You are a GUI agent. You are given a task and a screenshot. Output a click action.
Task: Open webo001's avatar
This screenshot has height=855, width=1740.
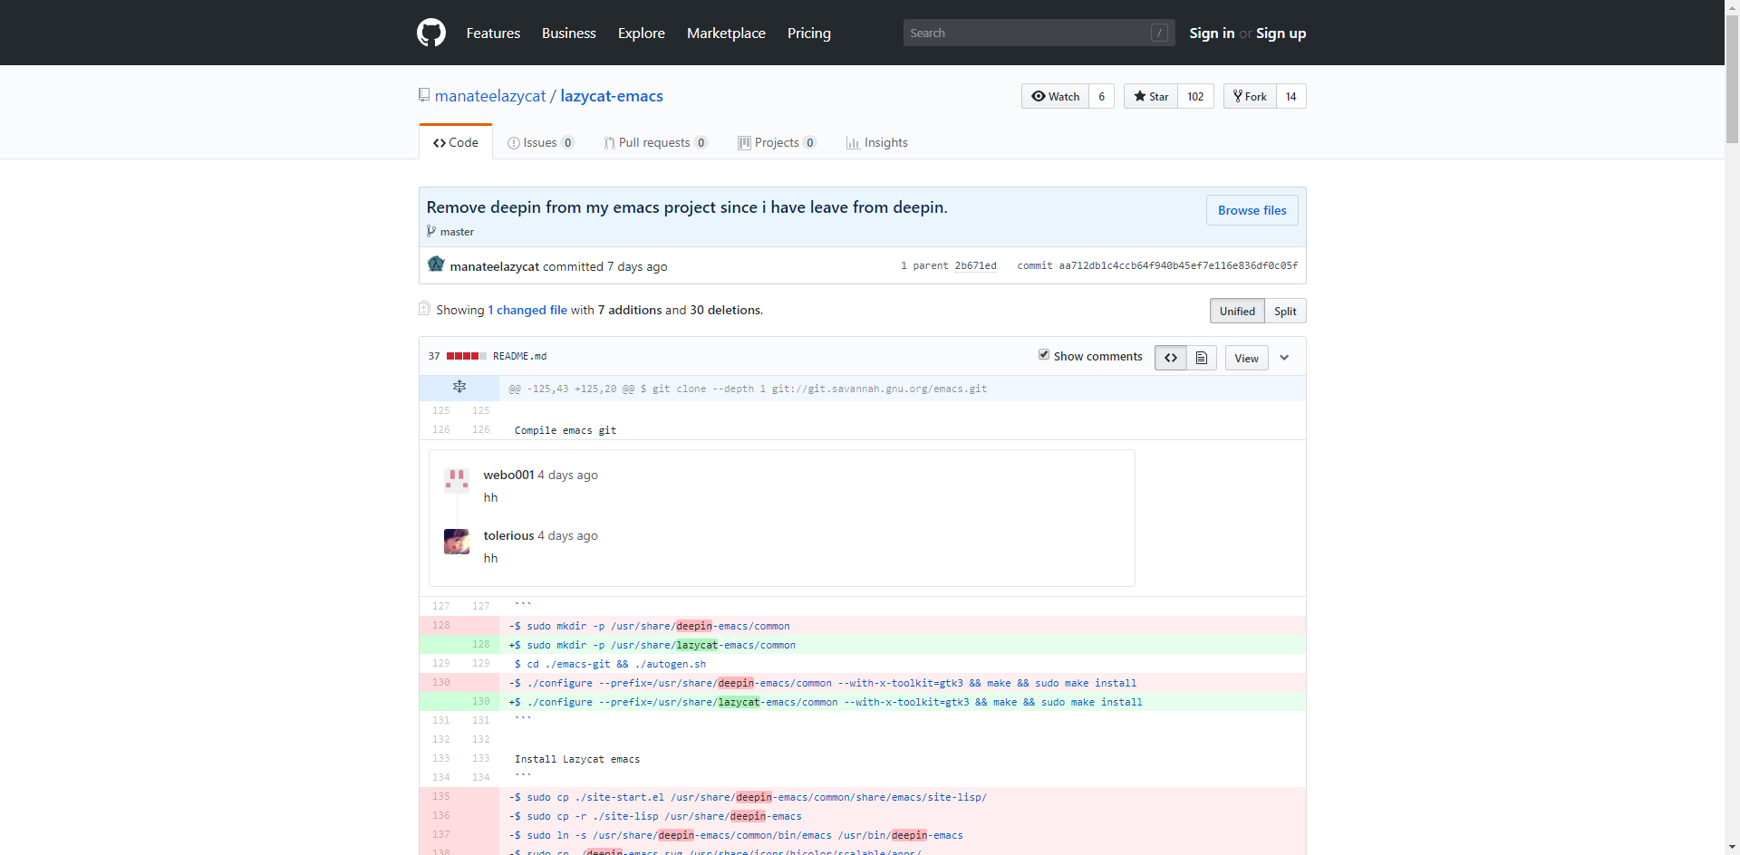[457, 479]
